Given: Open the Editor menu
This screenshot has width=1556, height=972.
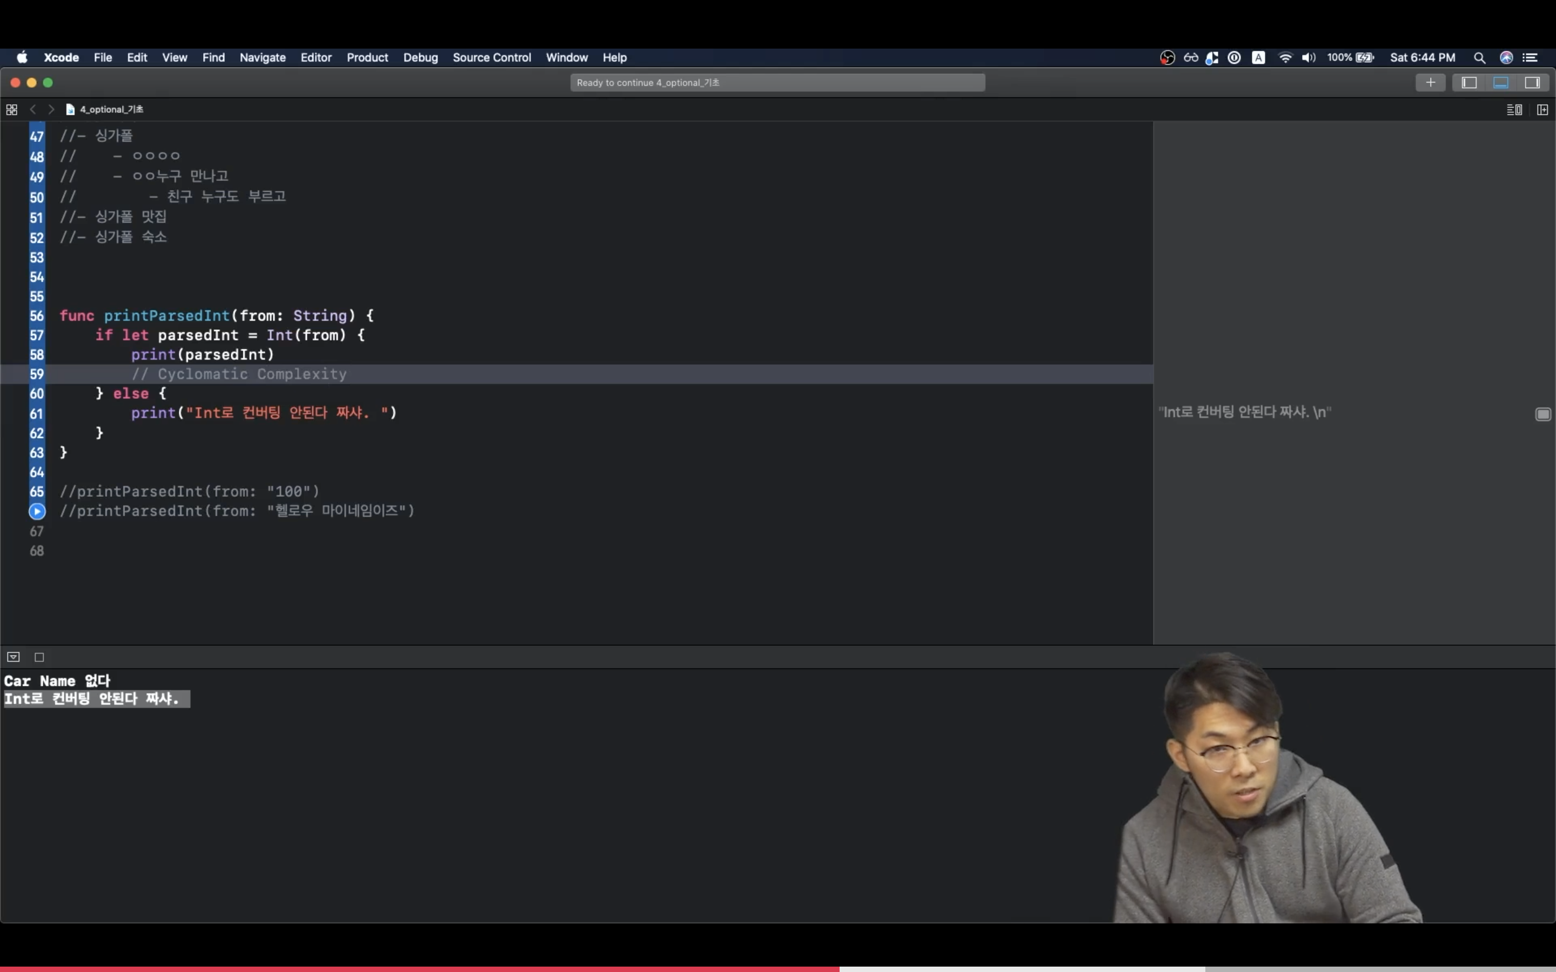Looking at the screenshot, I should click(x=317, y=57).
